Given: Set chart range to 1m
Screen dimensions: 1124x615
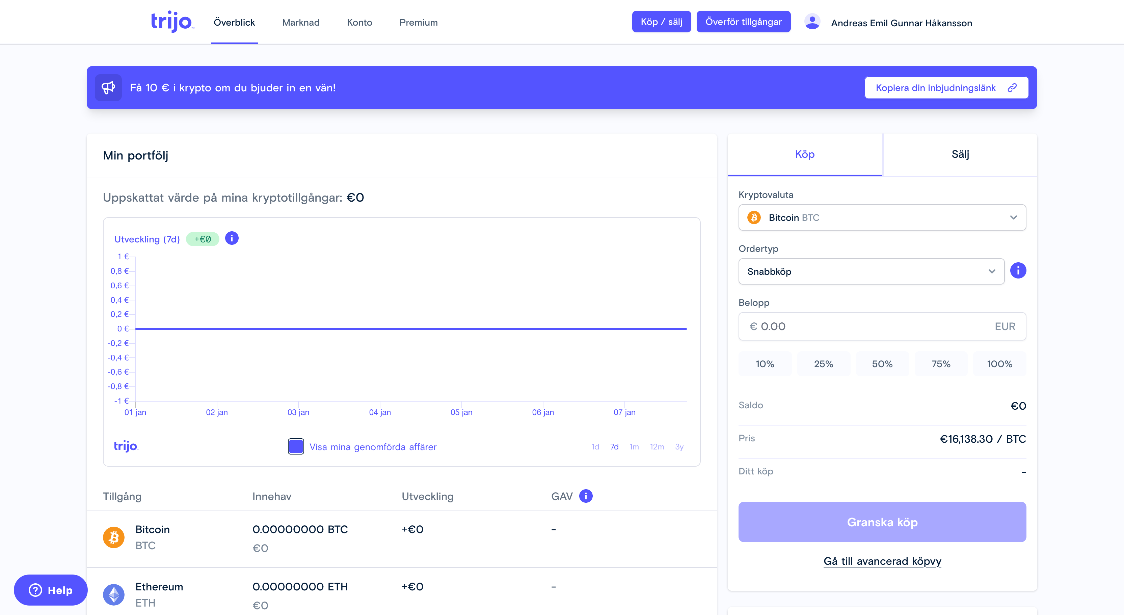Looking at the screenshot, I should [x=634, y=447].
